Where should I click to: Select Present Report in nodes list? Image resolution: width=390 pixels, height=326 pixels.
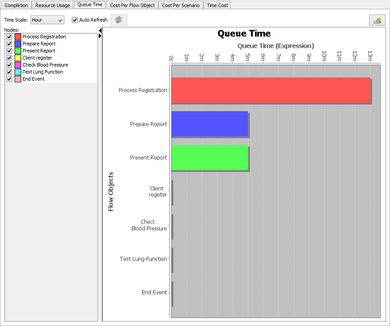(x=39, y=51)
